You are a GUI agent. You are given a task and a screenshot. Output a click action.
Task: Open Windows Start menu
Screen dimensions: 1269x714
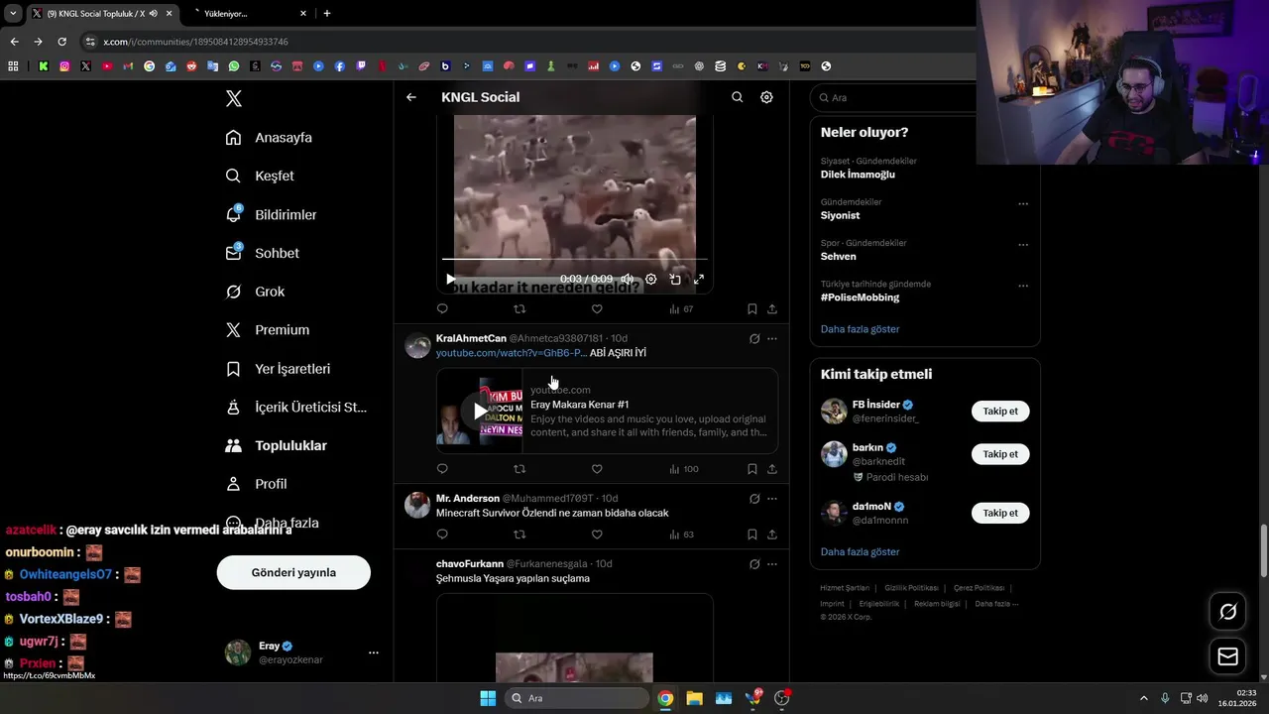488,698
